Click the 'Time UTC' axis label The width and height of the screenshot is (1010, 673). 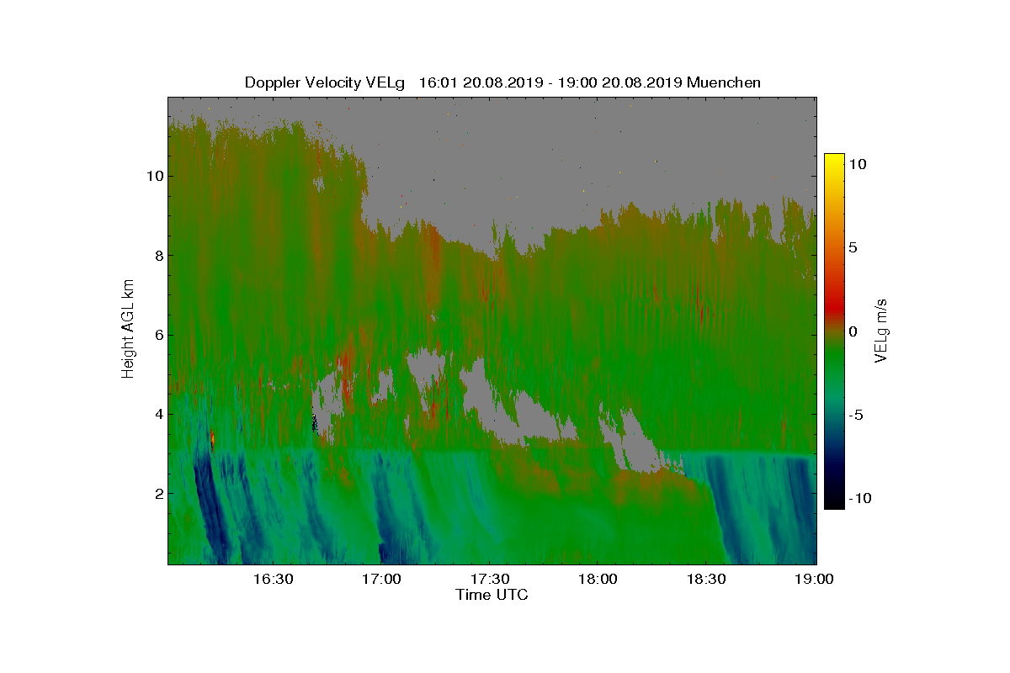pos(492,595)
